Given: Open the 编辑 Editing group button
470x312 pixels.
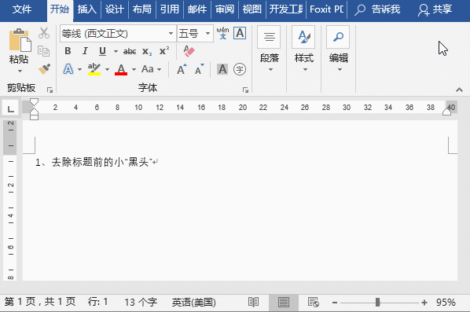Looking at the screenshot, I should [x=339, y=50].
